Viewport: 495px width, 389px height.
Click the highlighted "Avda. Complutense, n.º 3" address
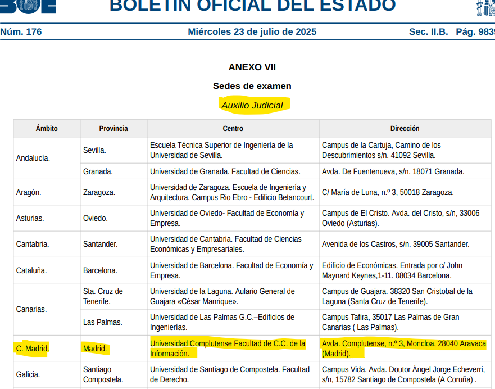[x=405, y=349]
